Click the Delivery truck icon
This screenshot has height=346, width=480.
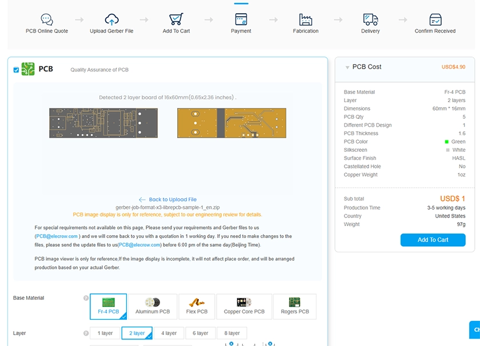coord(370,19)
